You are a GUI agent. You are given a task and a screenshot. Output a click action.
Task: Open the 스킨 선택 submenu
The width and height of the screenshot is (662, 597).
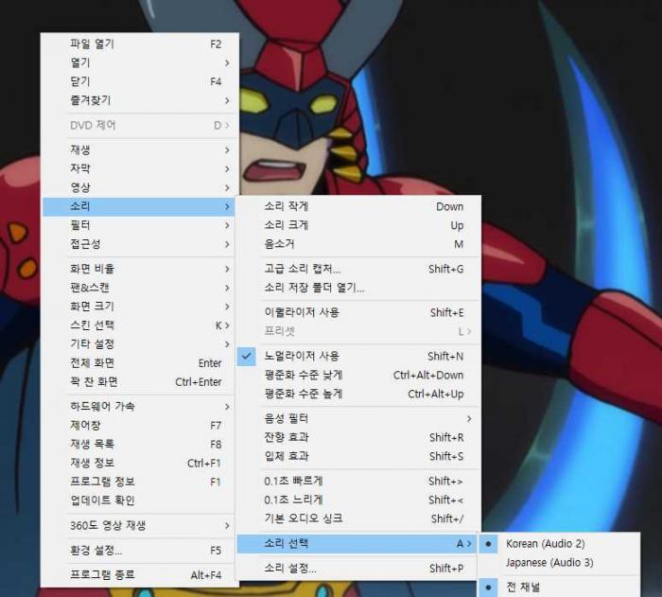[x=139, y=325]
